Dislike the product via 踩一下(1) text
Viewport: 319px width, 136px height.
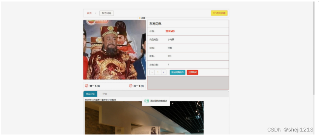pyautogui.click(x=139, y=86)
